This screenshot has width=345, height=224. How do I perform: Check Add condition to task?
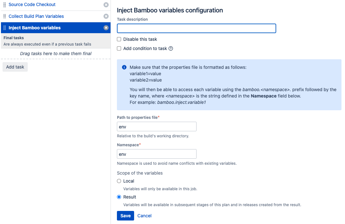[119, 48]
